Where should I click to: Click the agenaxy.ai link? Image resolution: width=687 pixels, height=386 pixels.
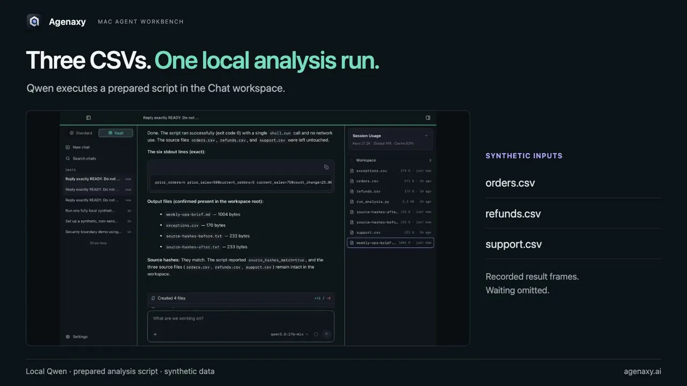point(642,371)
